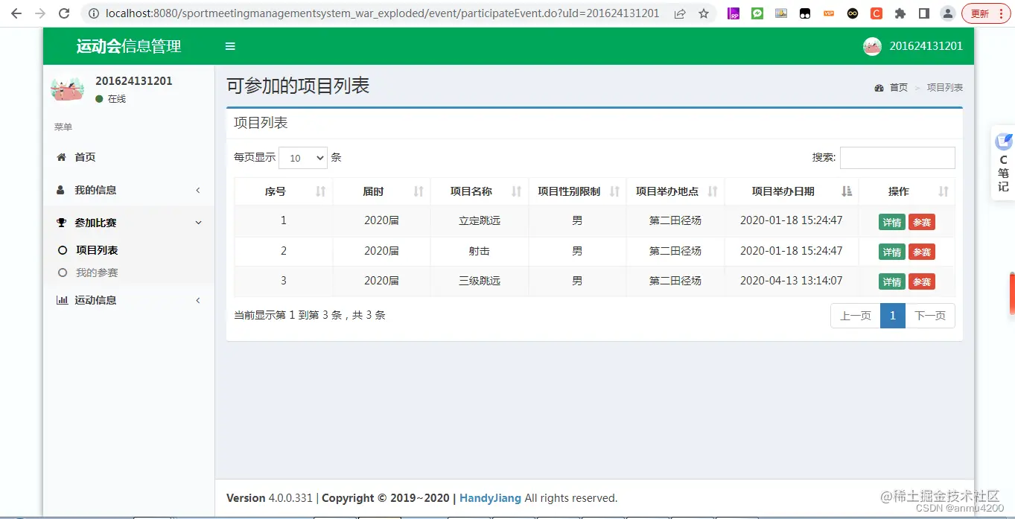Open the HandyJiang link in the footer
The width and height of the screenshot is (1015, 519).
[x=490, y=498]
